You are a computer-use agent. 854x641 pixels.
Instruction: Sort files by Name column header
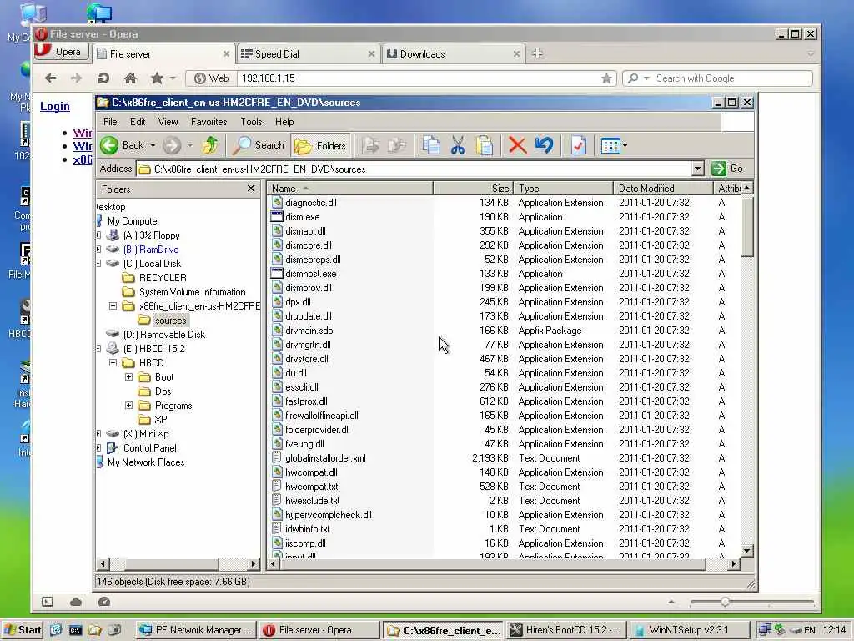click(x=349, y=188)
